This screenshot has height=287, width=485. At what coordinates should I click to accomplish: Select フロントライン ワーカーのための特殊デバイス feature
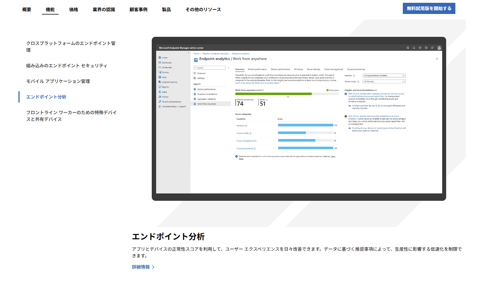[72, 116]
